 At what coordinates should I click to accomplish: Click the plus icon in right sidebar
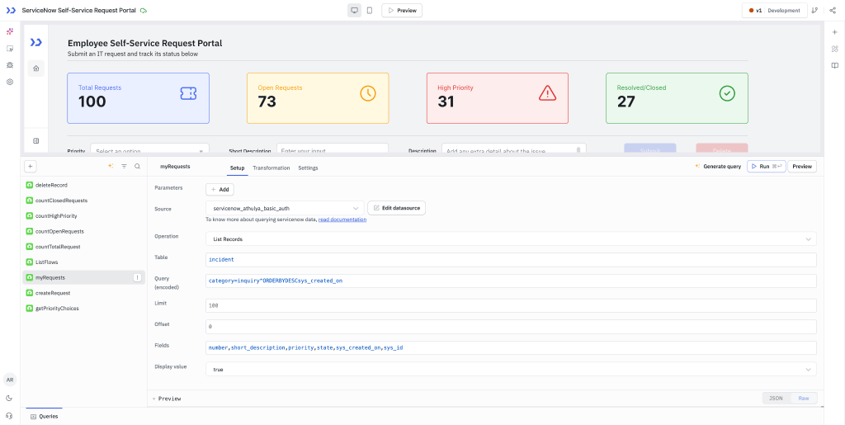point(835,32)
